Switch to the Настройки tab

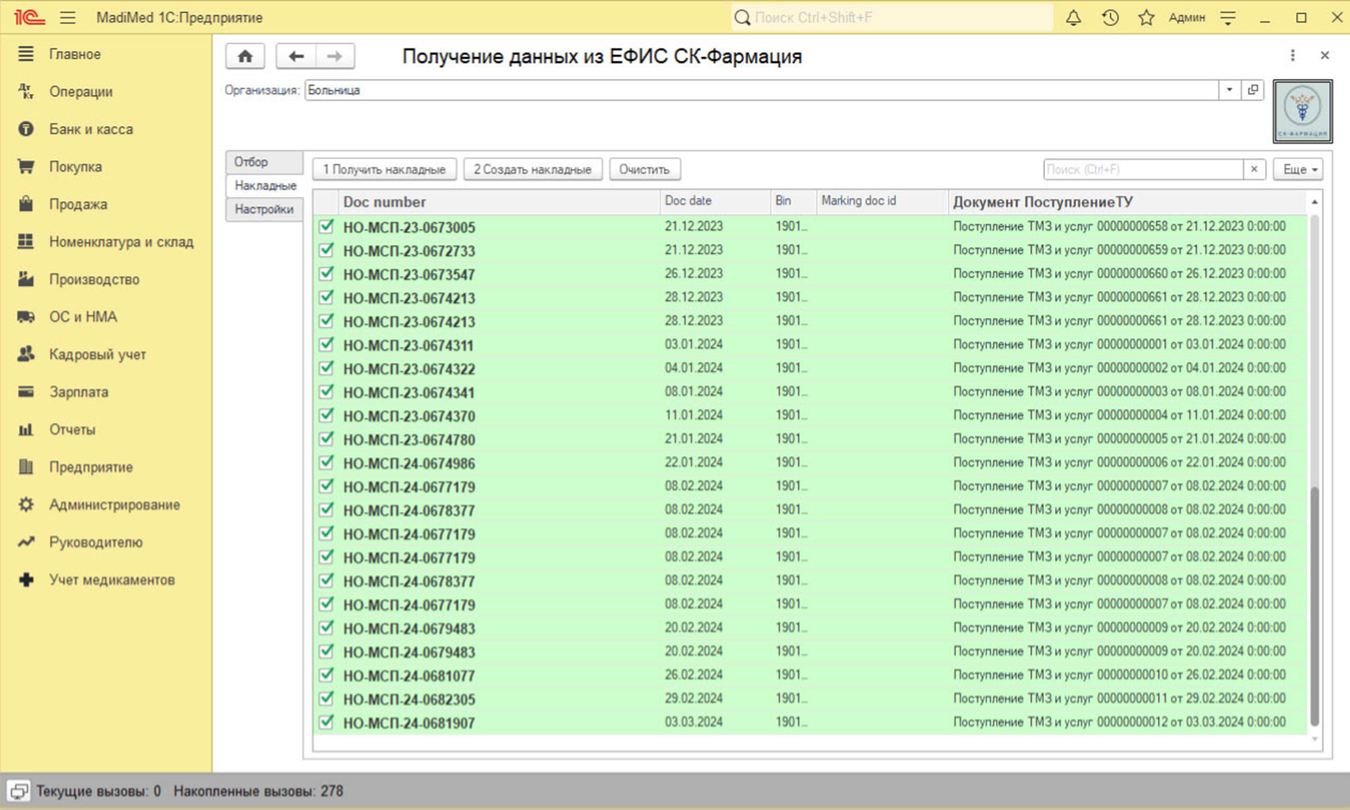click(264, 209)
